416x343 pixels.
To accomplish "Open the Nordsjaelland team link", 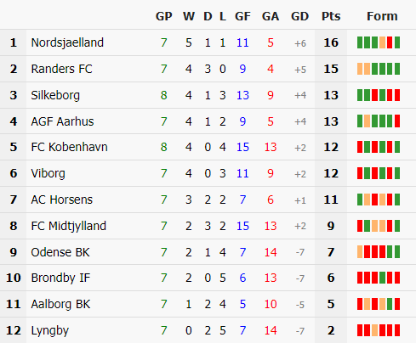I will click(x=67, y=42).
